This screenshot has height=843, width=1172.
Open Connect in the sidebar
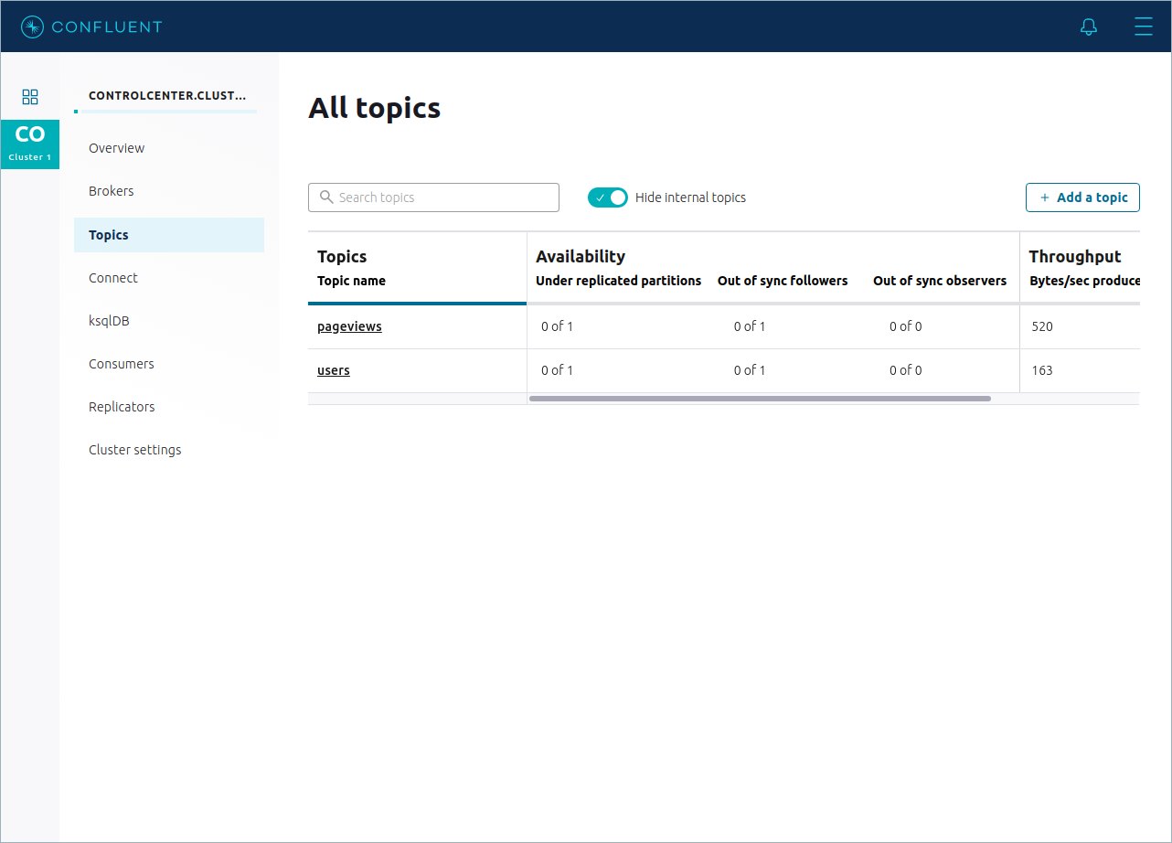pyautogui.click(x=113, y=278)
